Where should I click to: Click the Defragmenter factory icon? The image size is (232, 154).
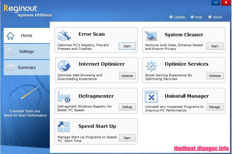point(64,96)
